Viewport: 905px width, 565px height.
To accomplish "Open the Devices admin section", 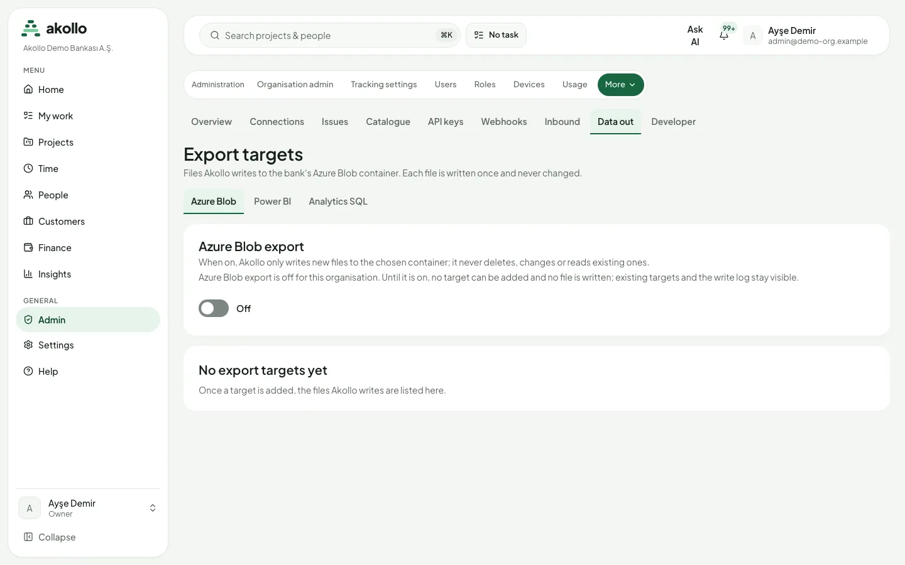I will [529, 85].
